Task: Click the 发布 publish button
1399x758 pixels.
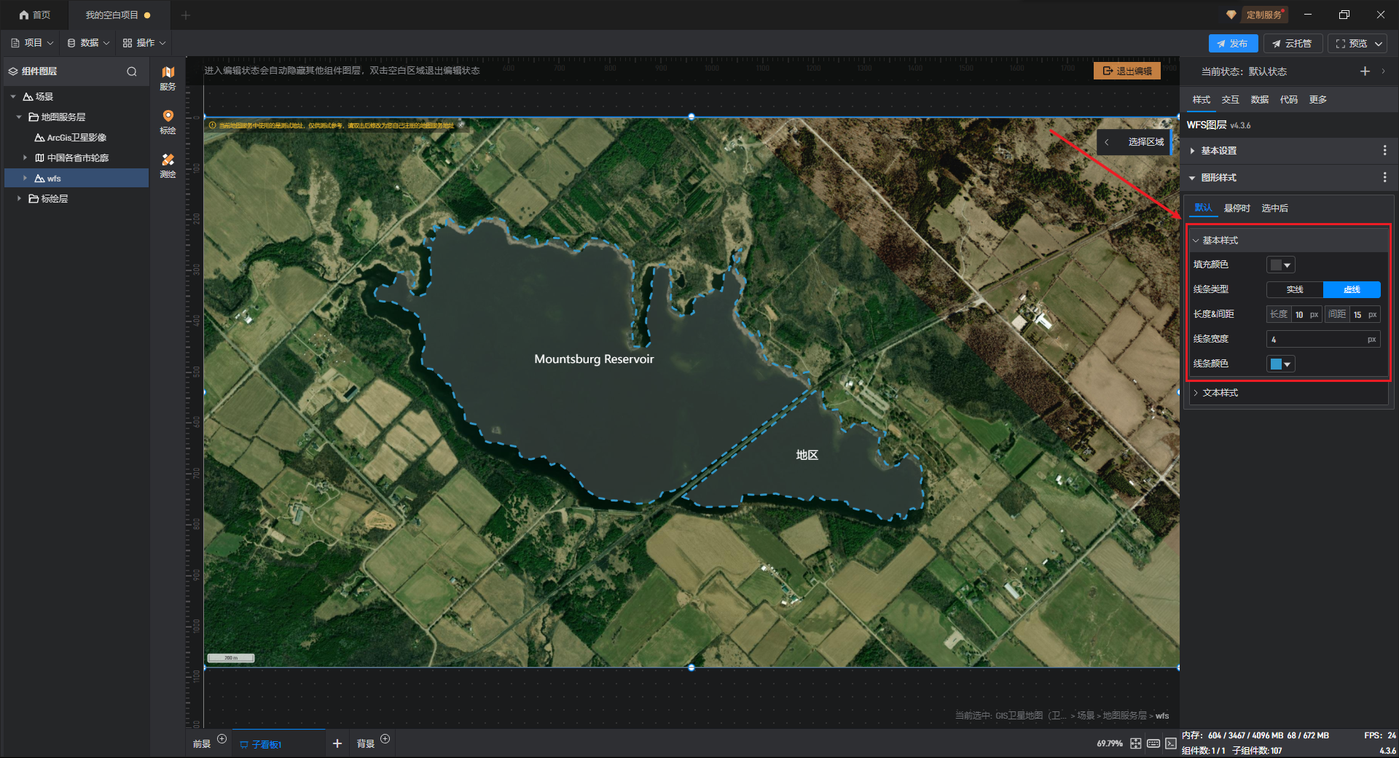Action: [x=1232, y=44]
